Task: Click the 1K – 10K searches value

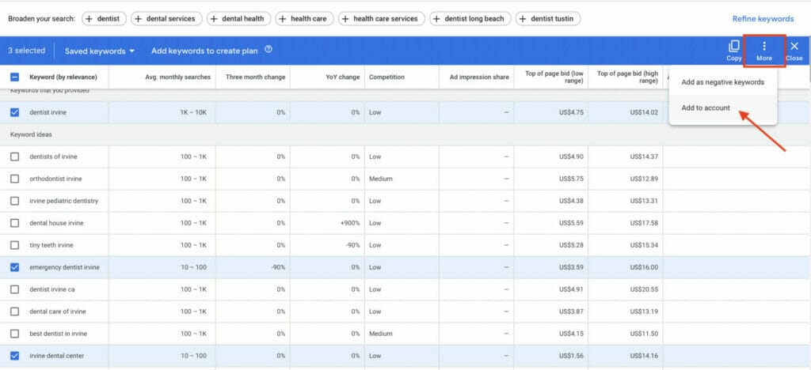Action: coord(193,112)
